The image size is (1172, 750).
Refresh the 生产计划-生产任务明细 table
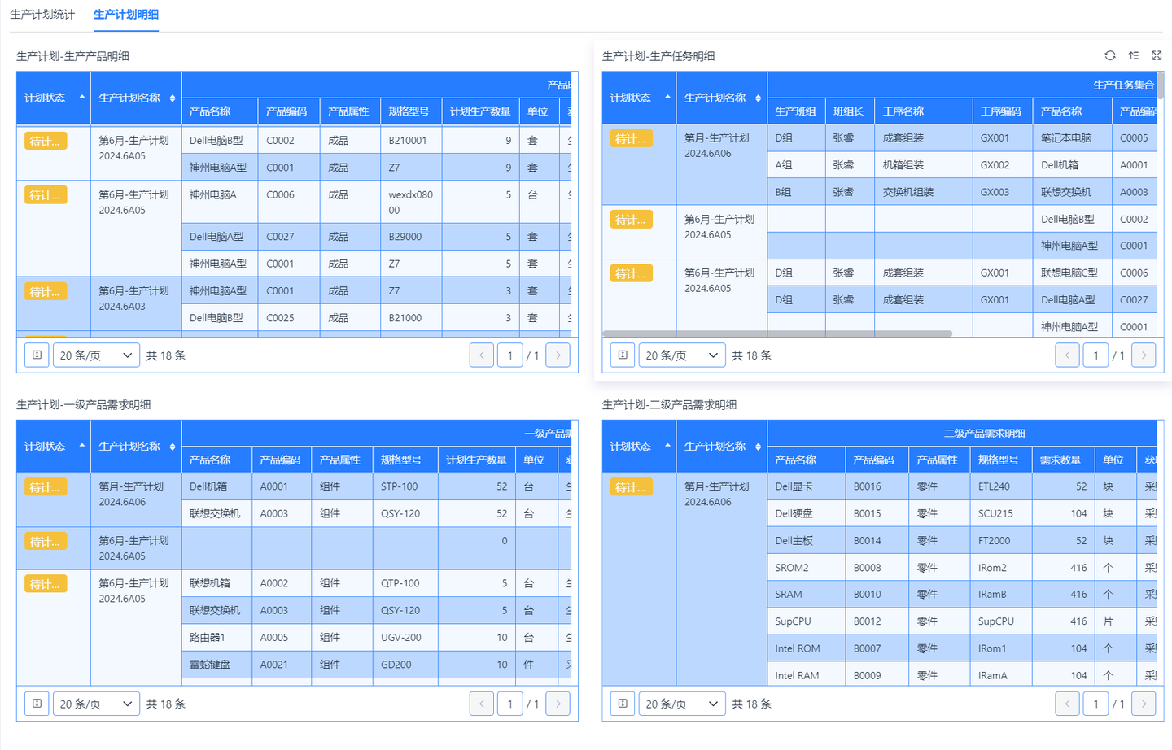click(x=1109, y=55)
